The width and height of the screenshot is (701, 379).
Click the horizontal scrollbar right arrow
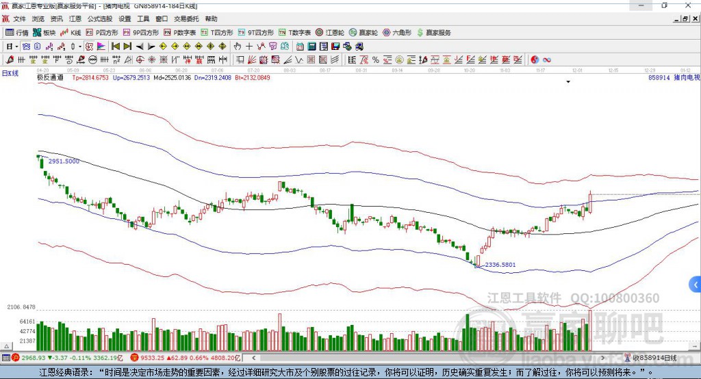[x=602, y=358]
